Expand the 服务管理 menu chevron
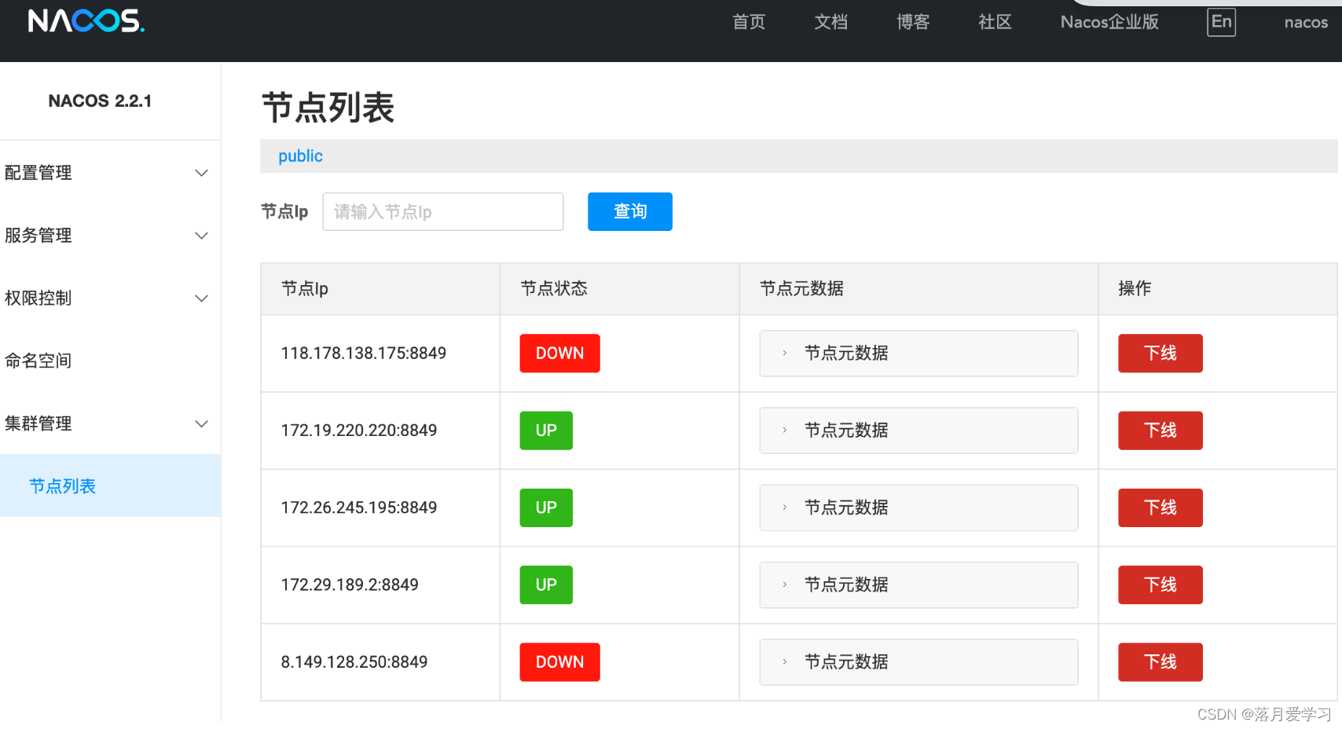Screen dimensions: 1342x729 pyautogui.click(x=201, y=236)
